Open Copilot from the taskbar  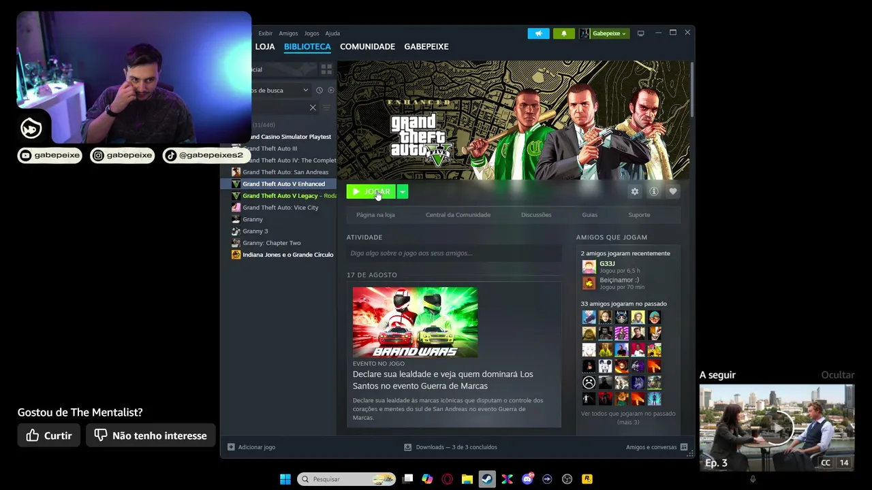[427, 479]
